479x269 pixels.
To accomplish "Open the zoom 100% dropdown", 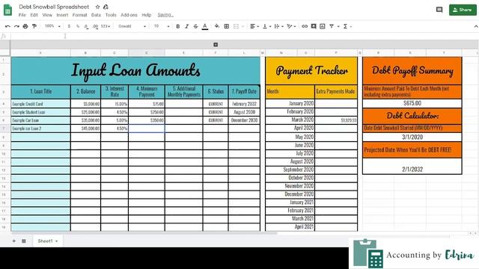I will [x=52, y=27].
